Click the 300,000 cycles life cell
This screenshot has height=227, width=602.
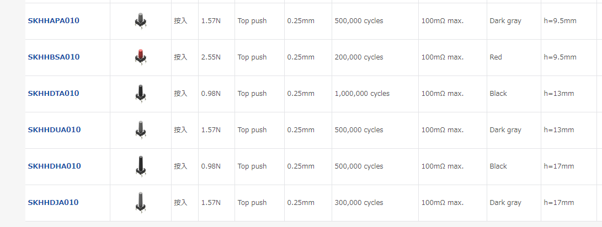(x=359, y=203)
